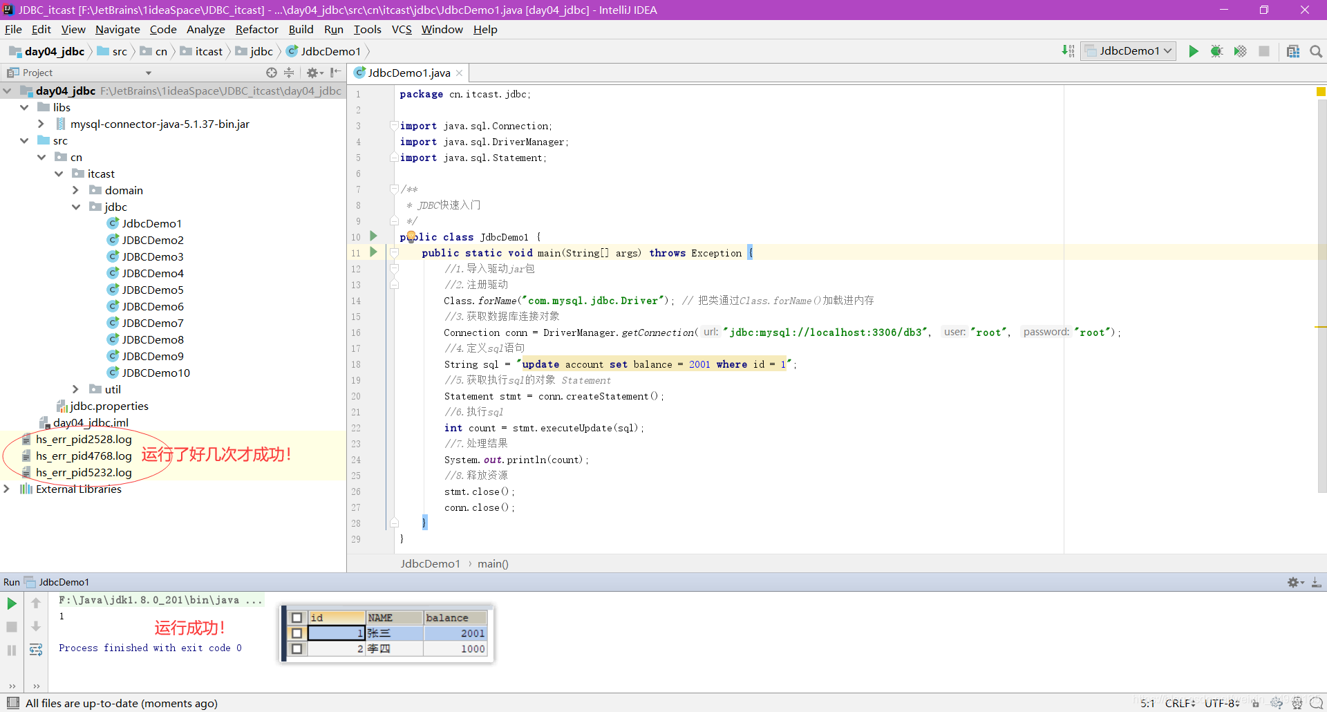
Task: Open the Build menu
Action: pyautogui.click(x=301, y=29)
